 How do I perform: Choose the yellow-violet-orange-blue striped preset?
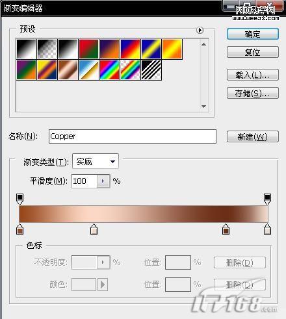pos(47,70)
